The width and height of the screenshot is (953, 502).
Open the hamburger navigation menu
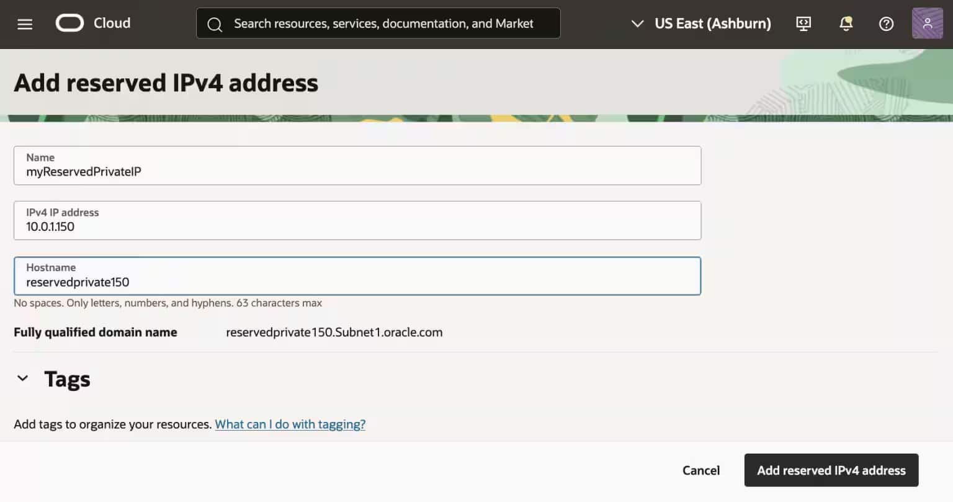click(25, 24)
